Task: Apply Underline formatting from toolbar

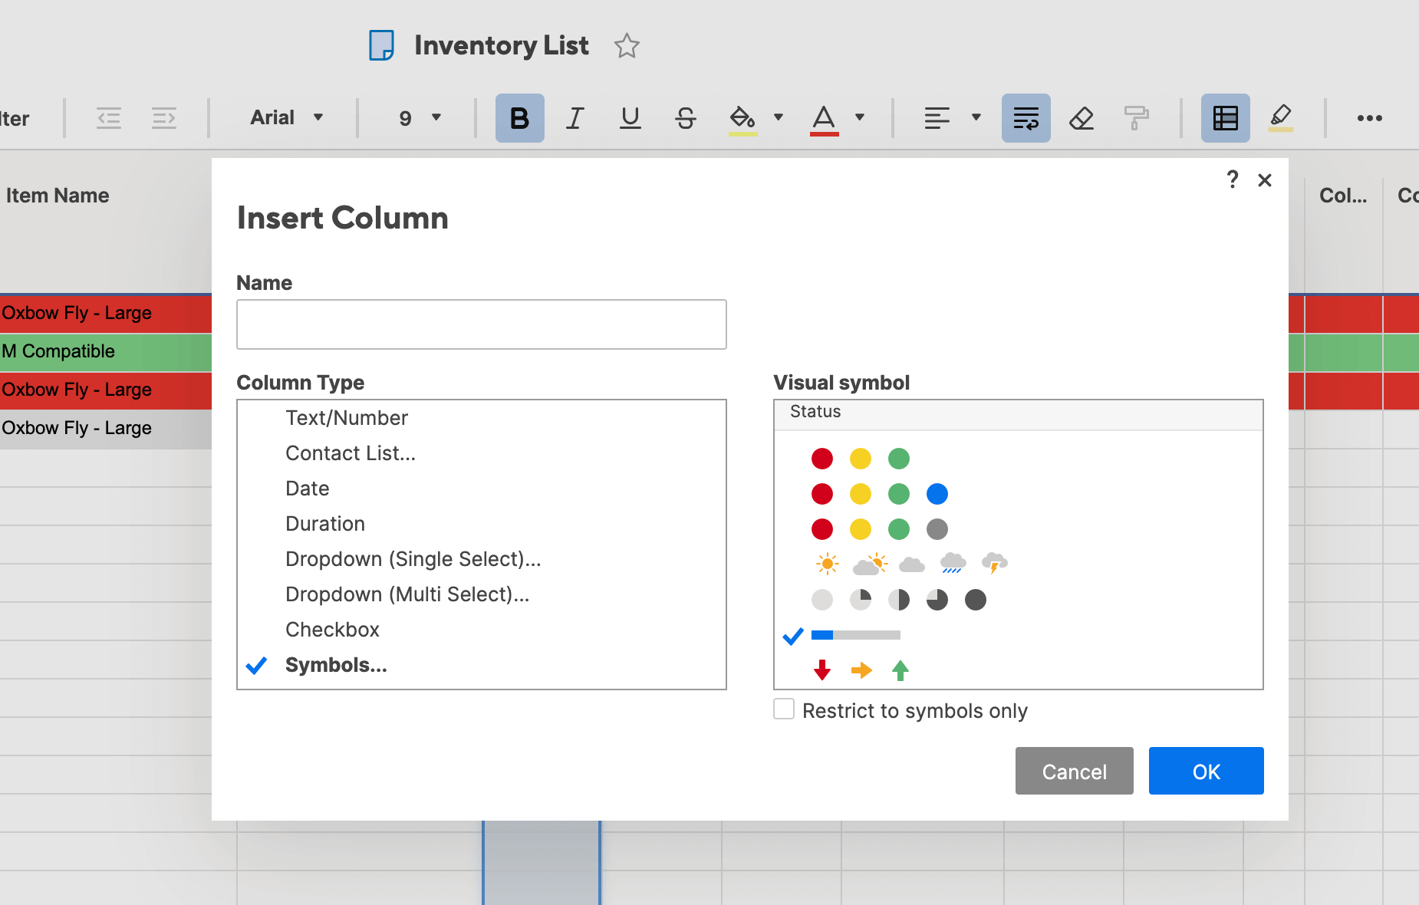Action: 630,118
